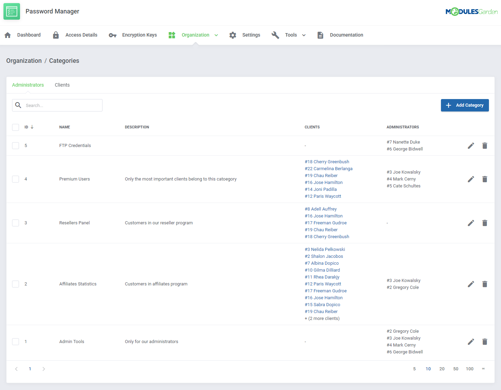Click the NAME column header

click(65, 127)
